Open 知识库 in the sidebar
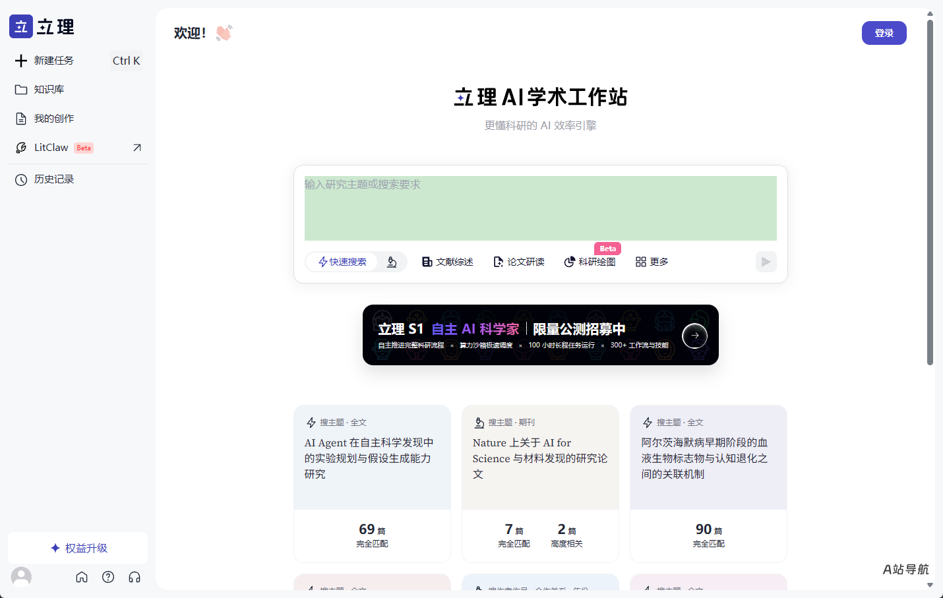Screen dimensions: 943x598 78,90
